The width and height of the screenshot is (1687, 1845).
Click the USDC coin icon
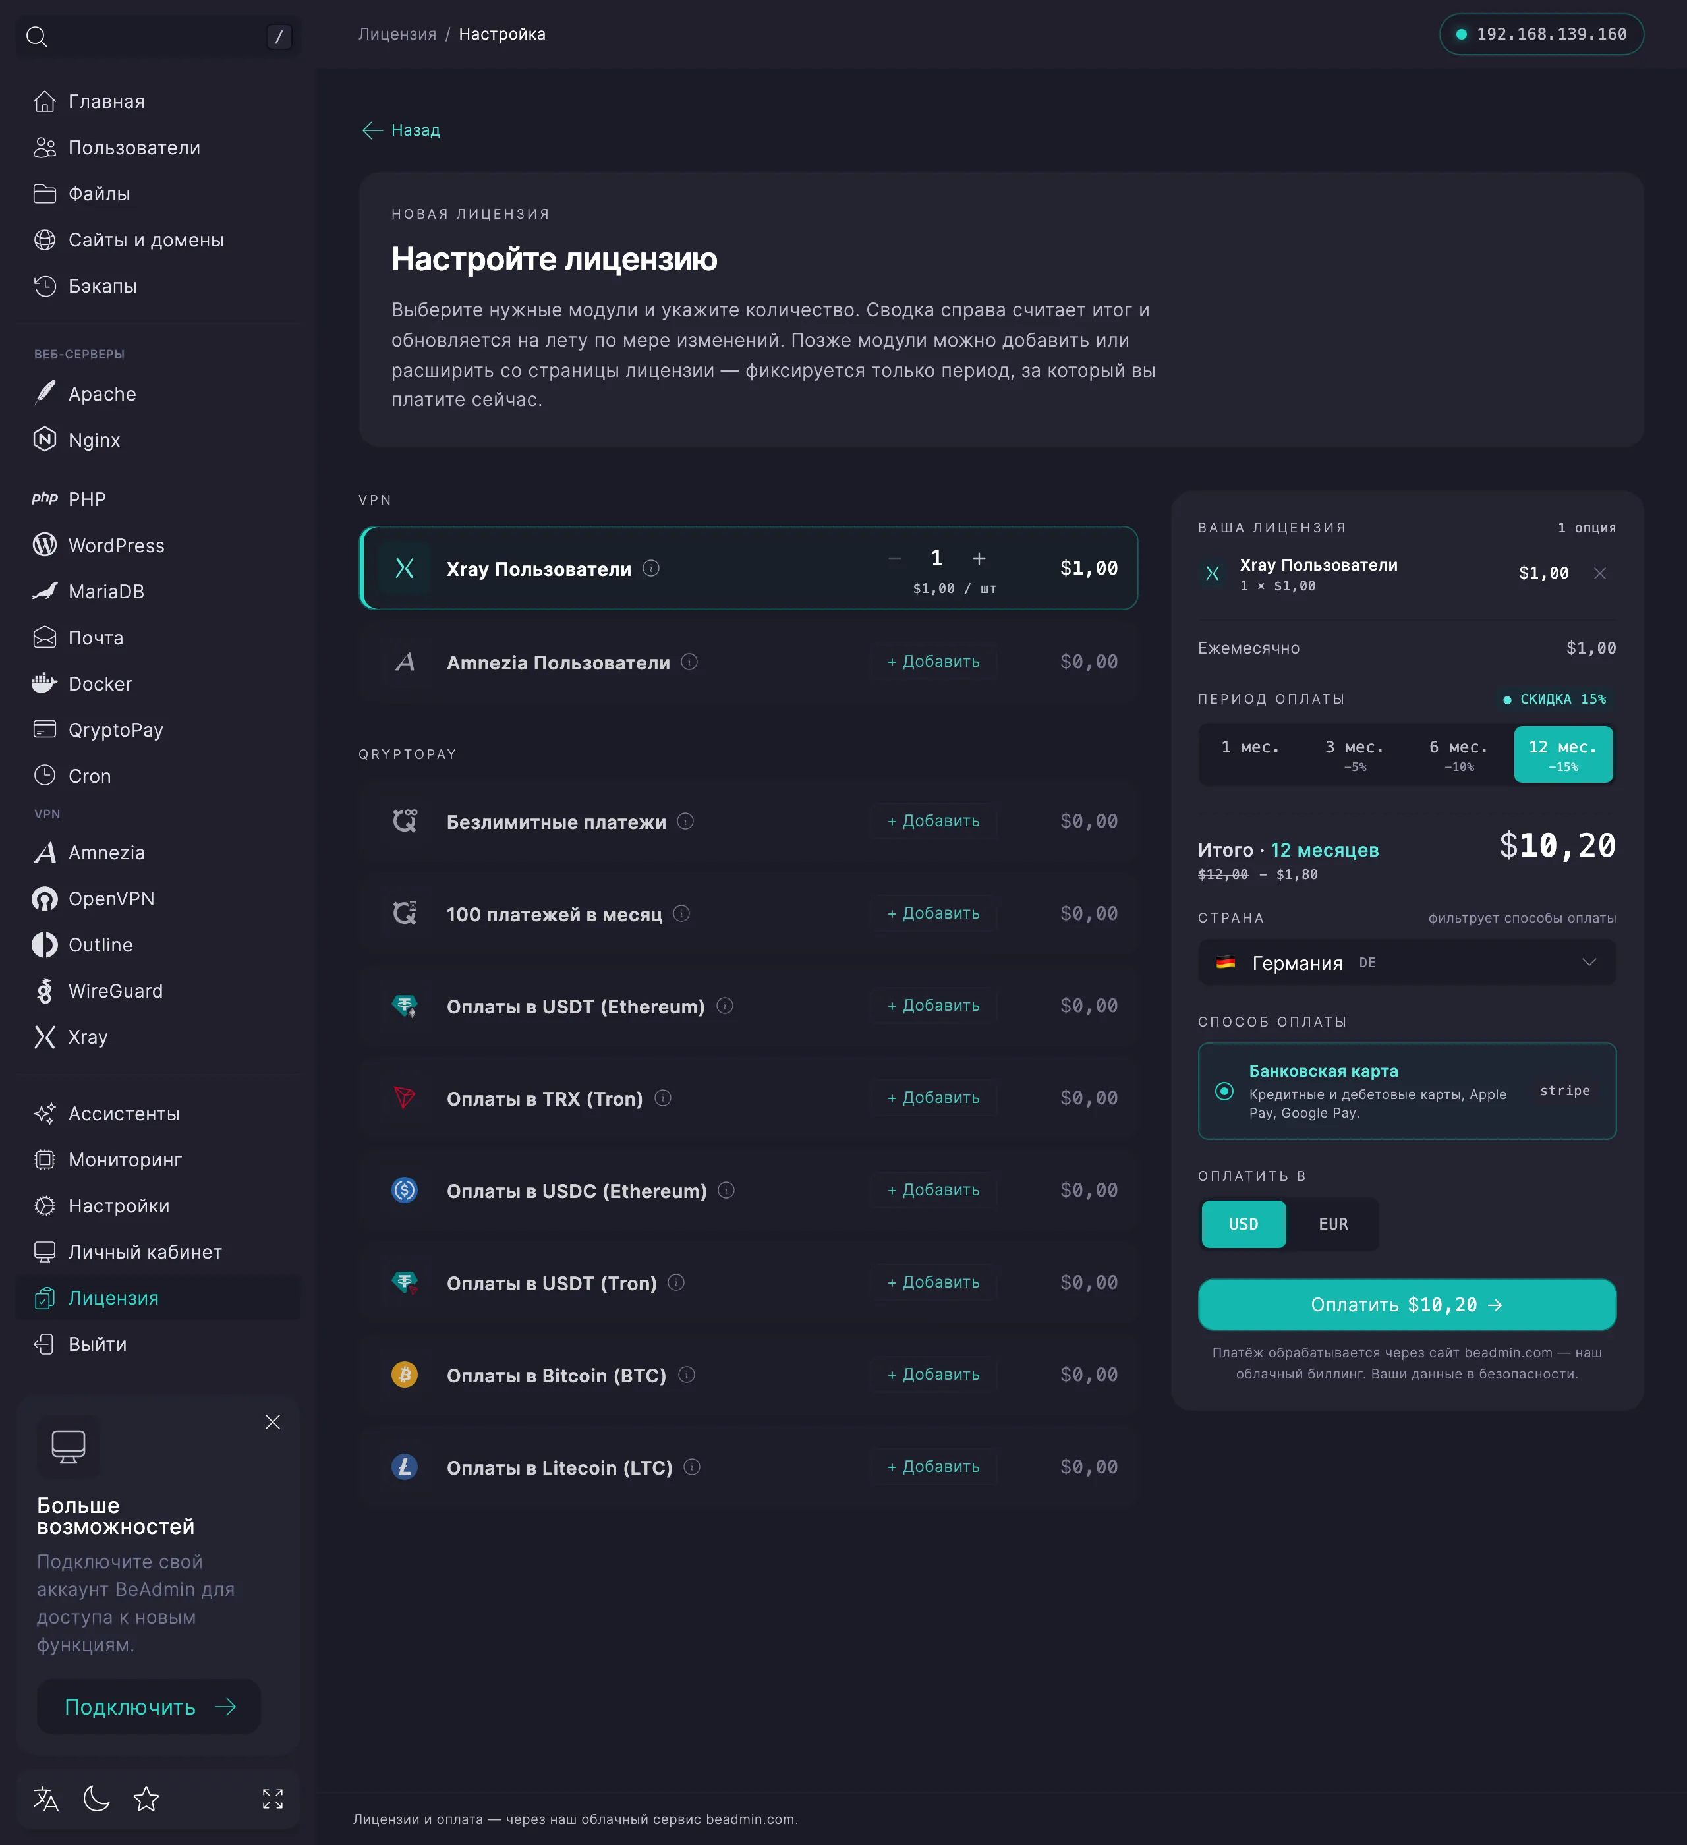(405, 1190)
